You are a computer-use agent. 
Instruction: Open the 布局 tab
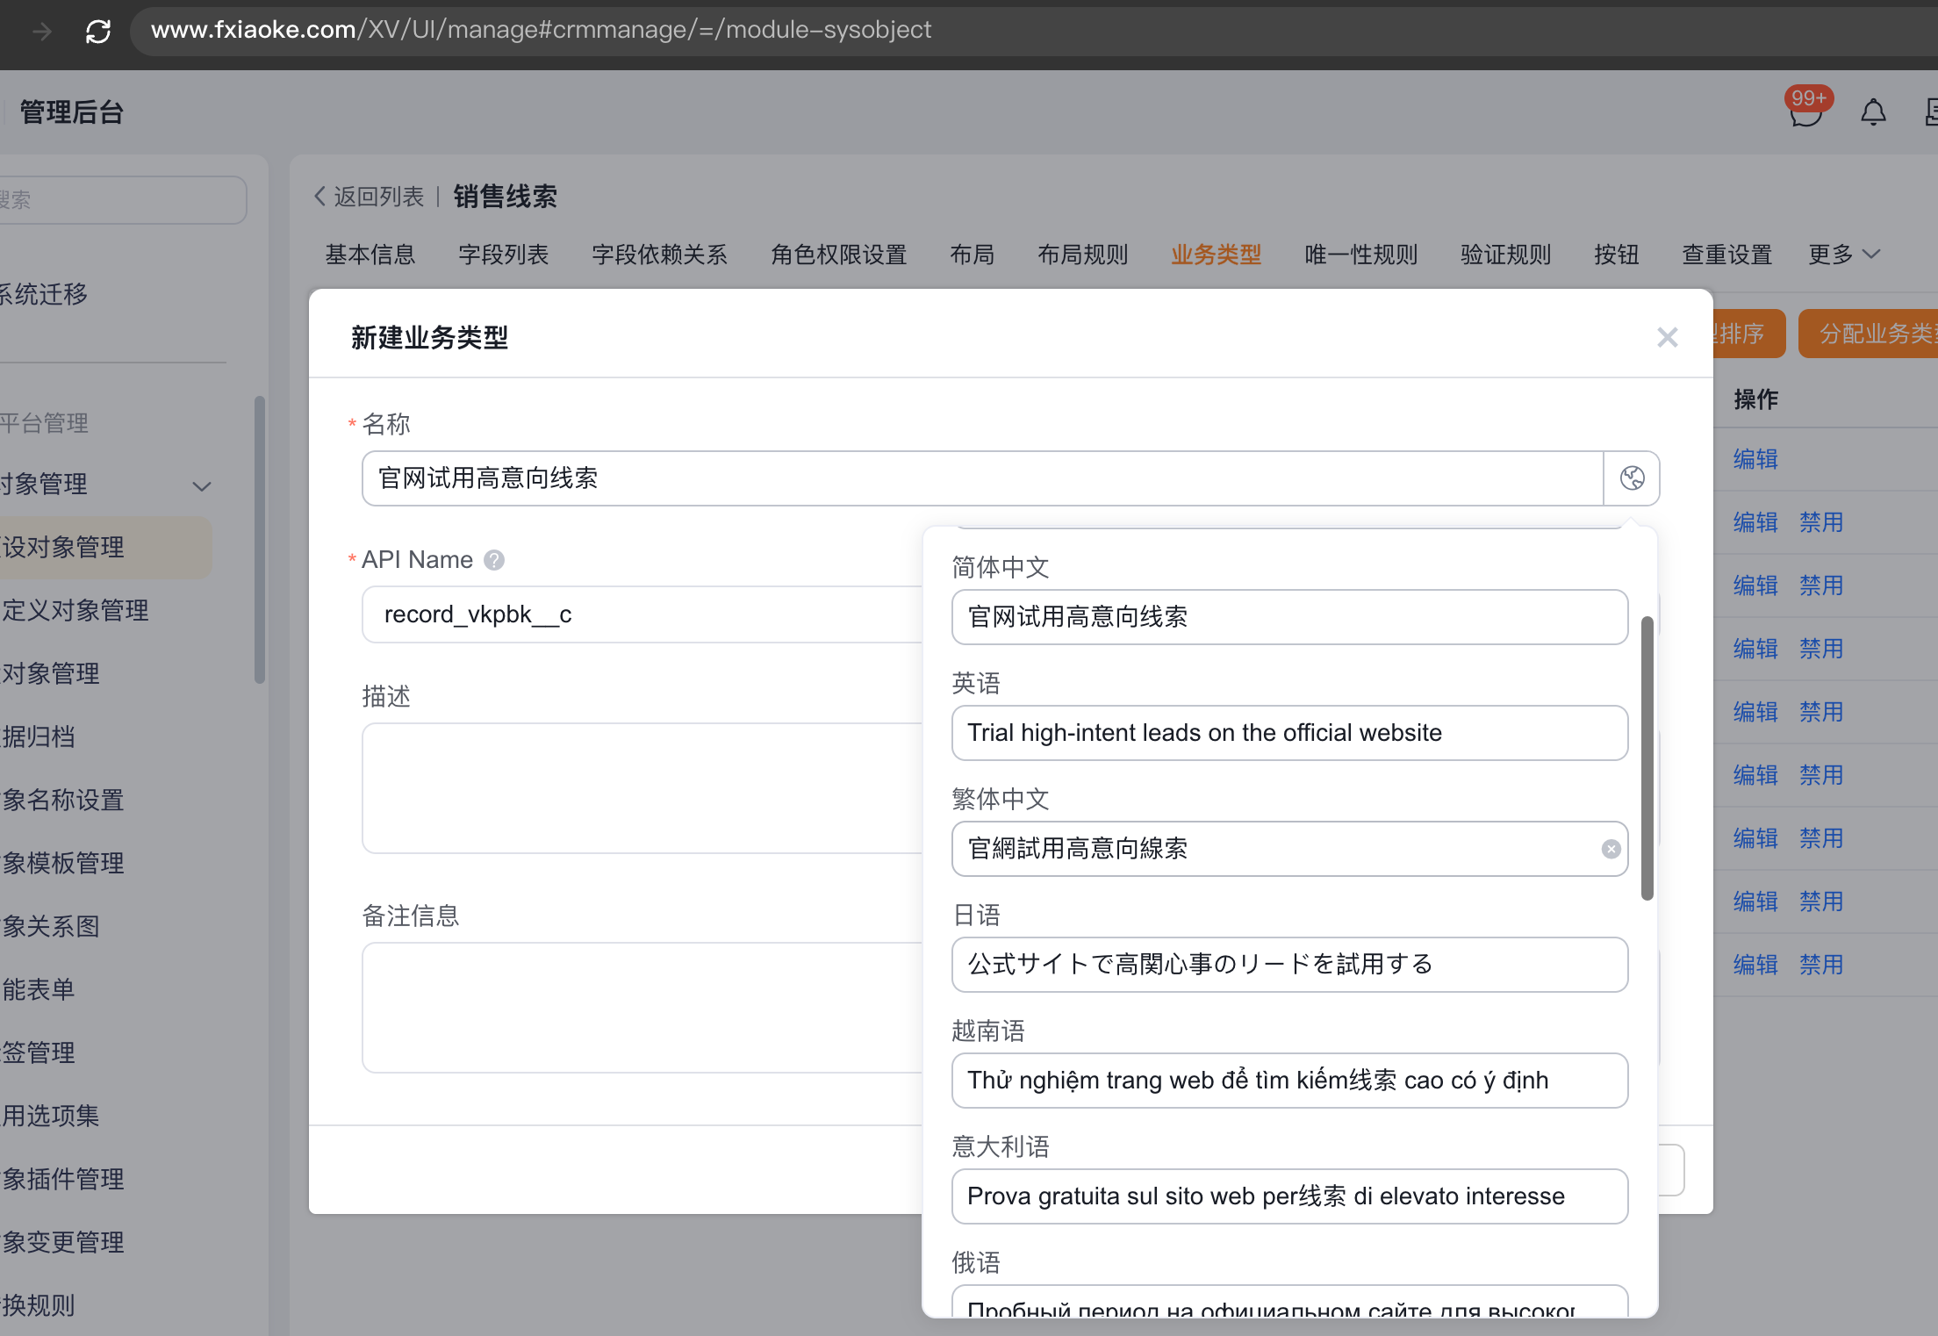pyautogui.click(x=972, y=255)
